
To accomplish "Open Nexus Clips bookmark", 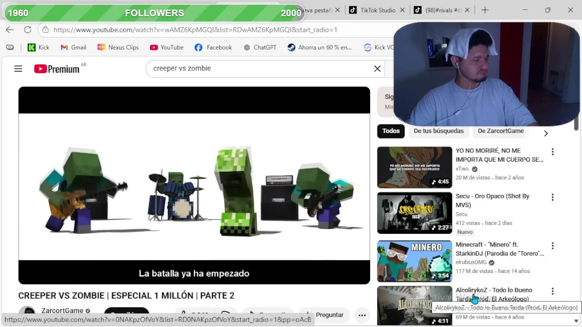I will click(x=118, y=47).
